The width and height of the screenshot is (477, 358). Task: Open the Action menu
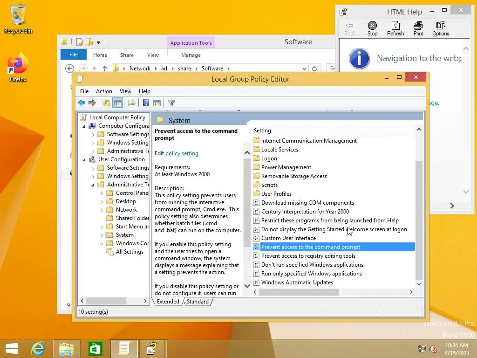[x=104, y=91]
